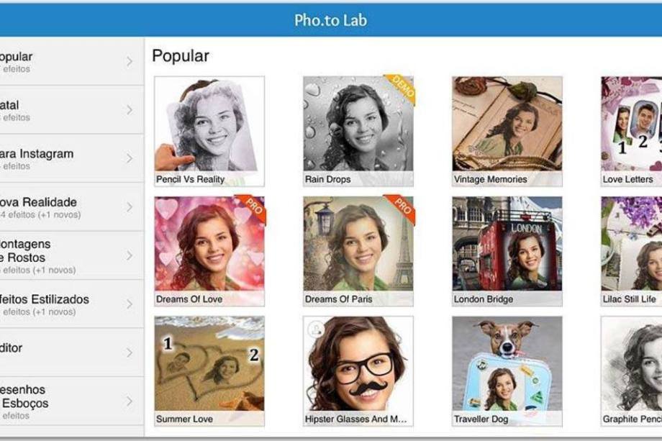This screenshot has height=441, width=662.
Task: Expand the Natal category chevron
Action: (130, 110)
